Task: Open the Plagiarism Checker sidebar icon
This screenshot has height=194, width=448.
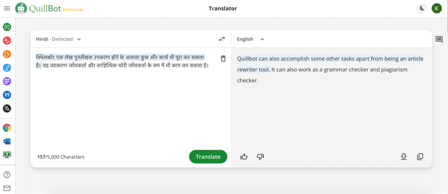Action: click(x=7, y=54)
